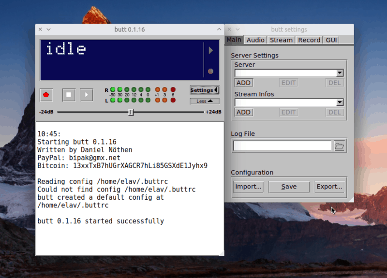The height and width of the screenshot is (278, 387).
Task: Open the Log File folder browse icon
Action: point(339,146)
